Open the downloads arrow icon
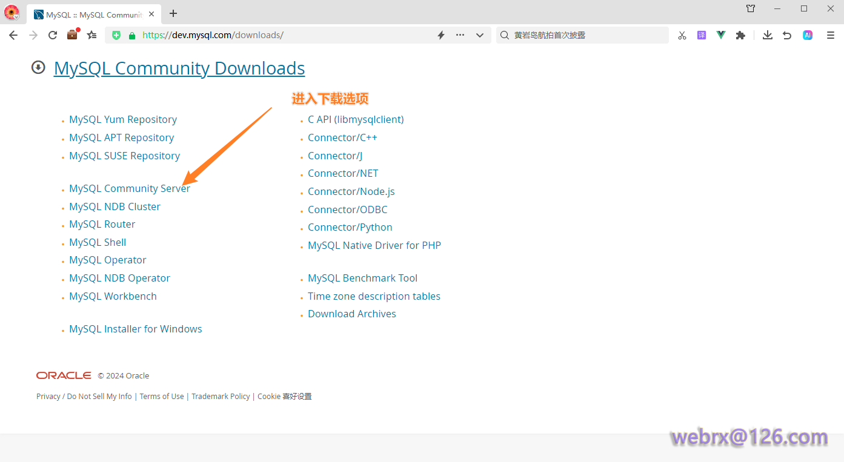Image resolution: width=844 pixels, height=462 pixels. point(768,35)
